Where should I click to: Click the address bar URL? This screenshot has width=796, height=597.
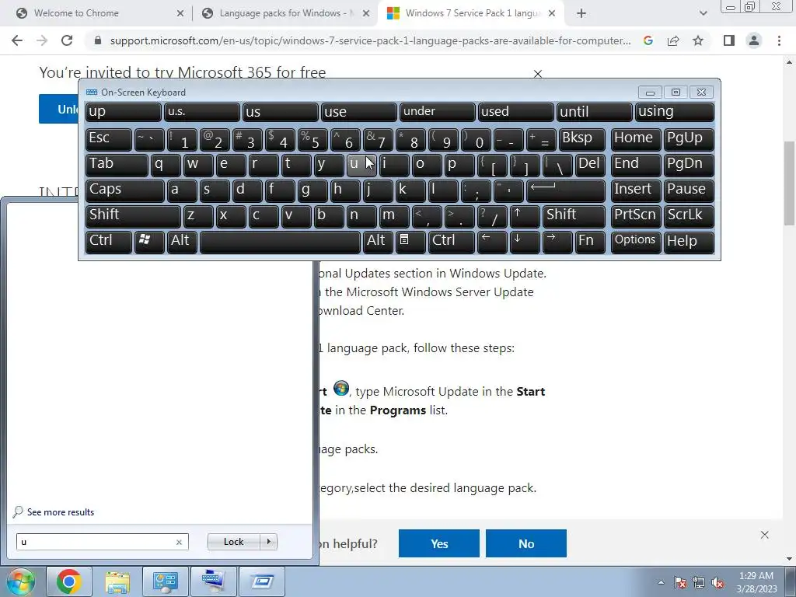(370, 40)
